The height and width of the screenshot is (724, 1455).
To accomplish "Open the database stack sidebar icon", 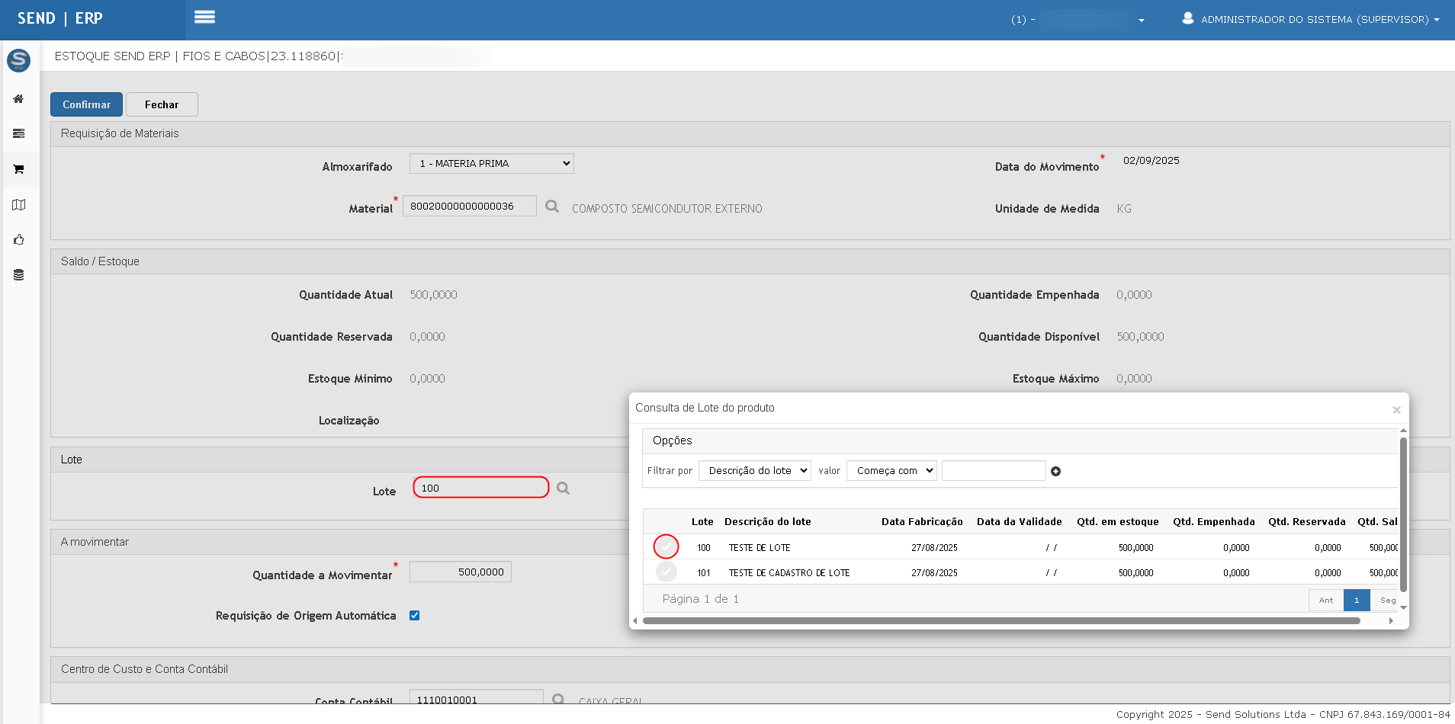I will tap(19, 275).
